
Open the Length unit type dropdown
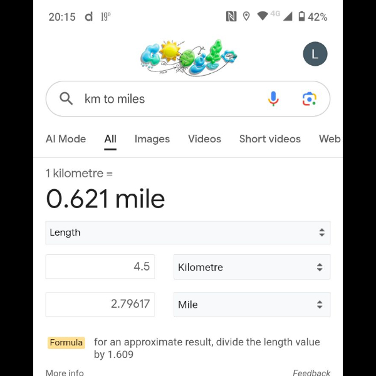[188, 232]
